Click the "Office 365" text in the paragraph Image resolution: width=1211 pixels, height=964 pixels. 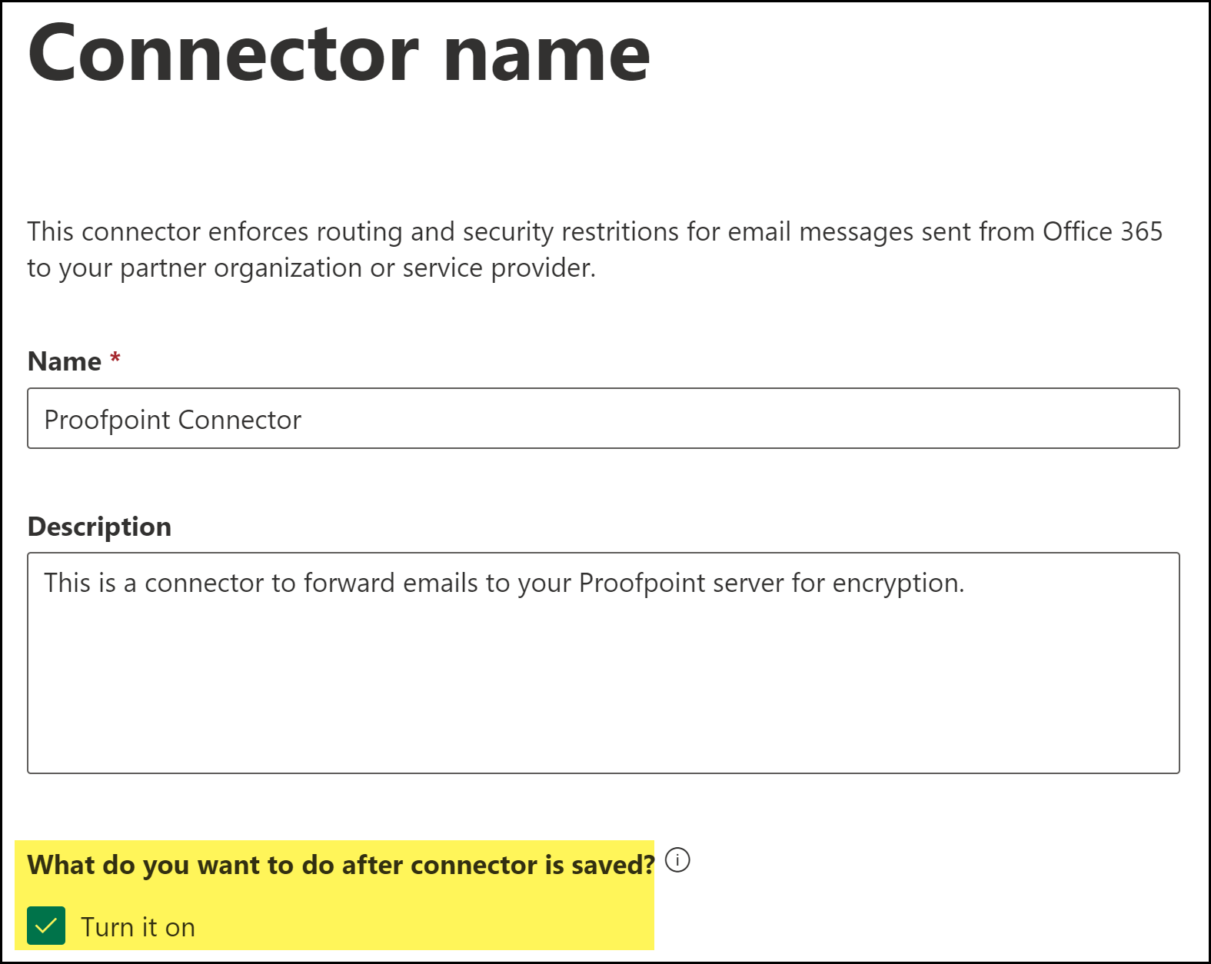(x=1102, y=231)
